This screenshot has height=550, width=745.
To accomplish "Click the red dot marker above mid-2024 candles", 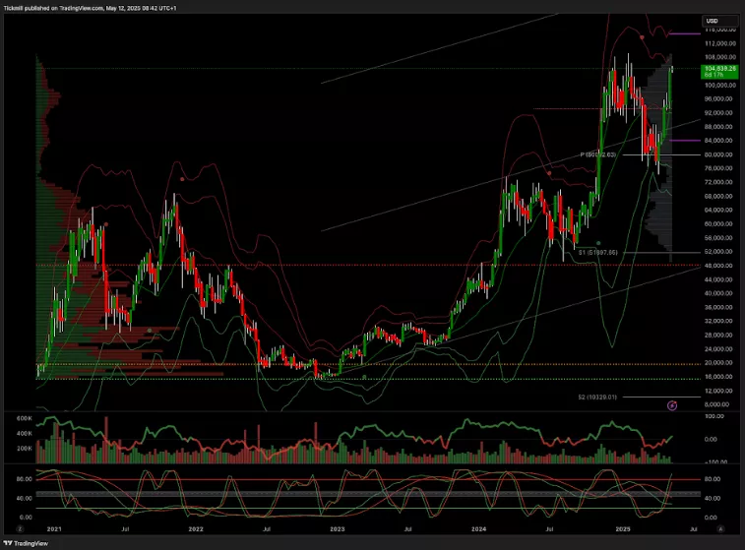I will pyautogui.click(x=549, y=171).
